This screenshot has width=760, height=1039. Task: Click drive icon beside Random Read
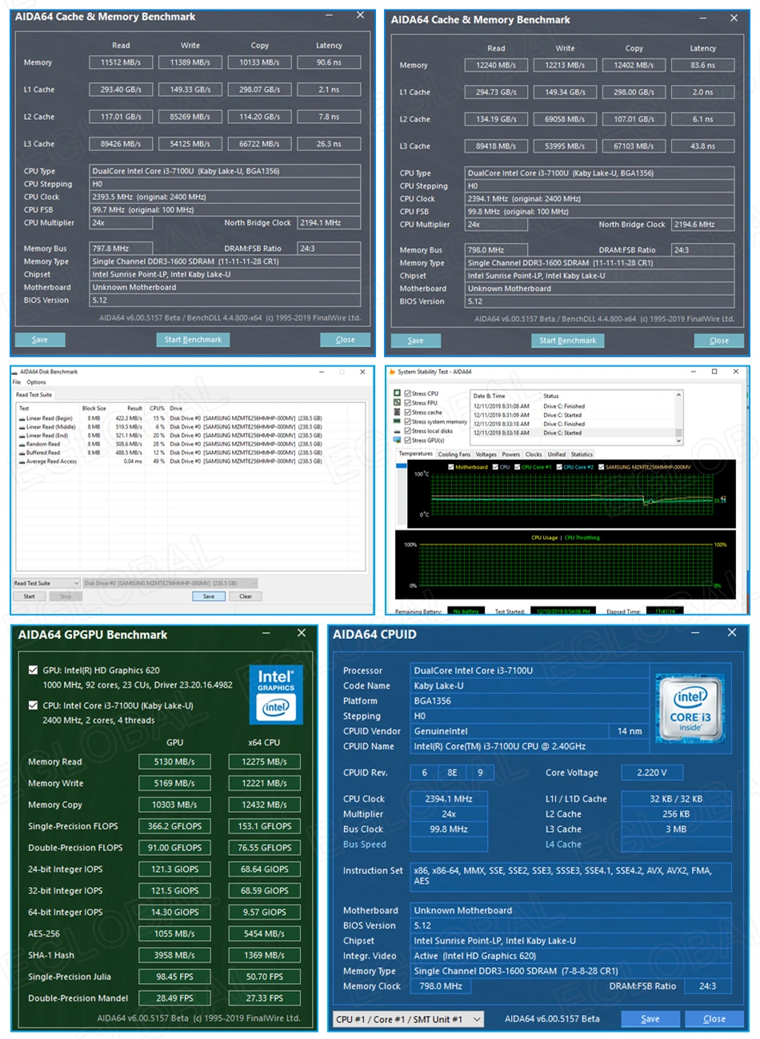pyautogui.click(x=22, y=444)
